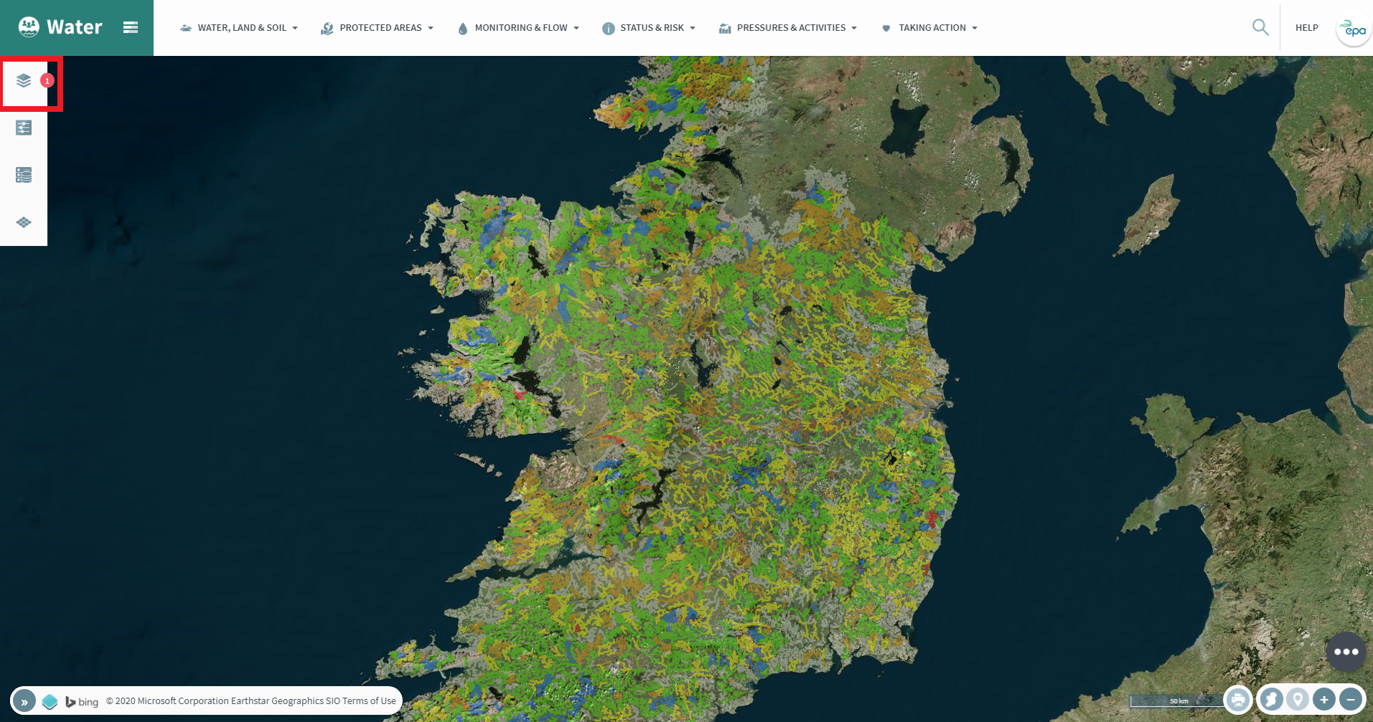
Task: Click the 50 km scale bar
Action: tap(1178, 700)
